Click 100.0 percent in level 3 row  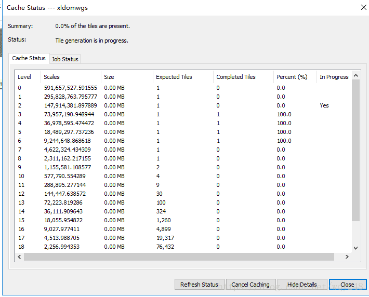[284, 114]
